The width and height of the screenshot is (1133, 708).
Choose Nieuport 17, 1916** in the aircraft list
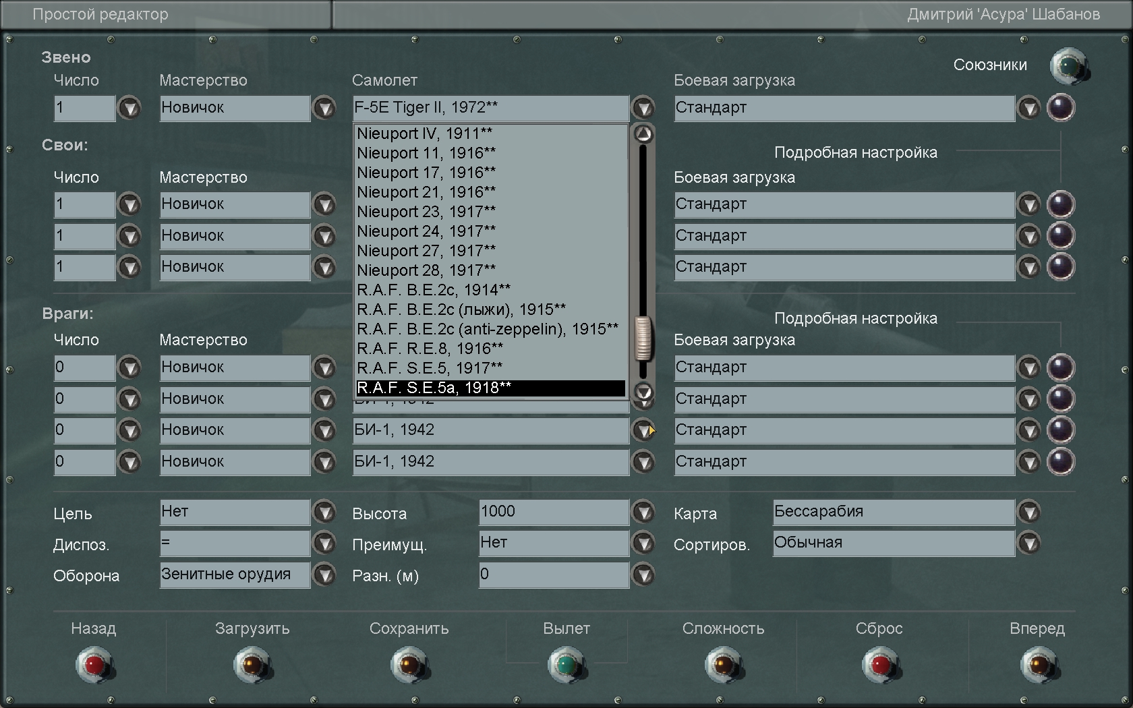(491, 173)
